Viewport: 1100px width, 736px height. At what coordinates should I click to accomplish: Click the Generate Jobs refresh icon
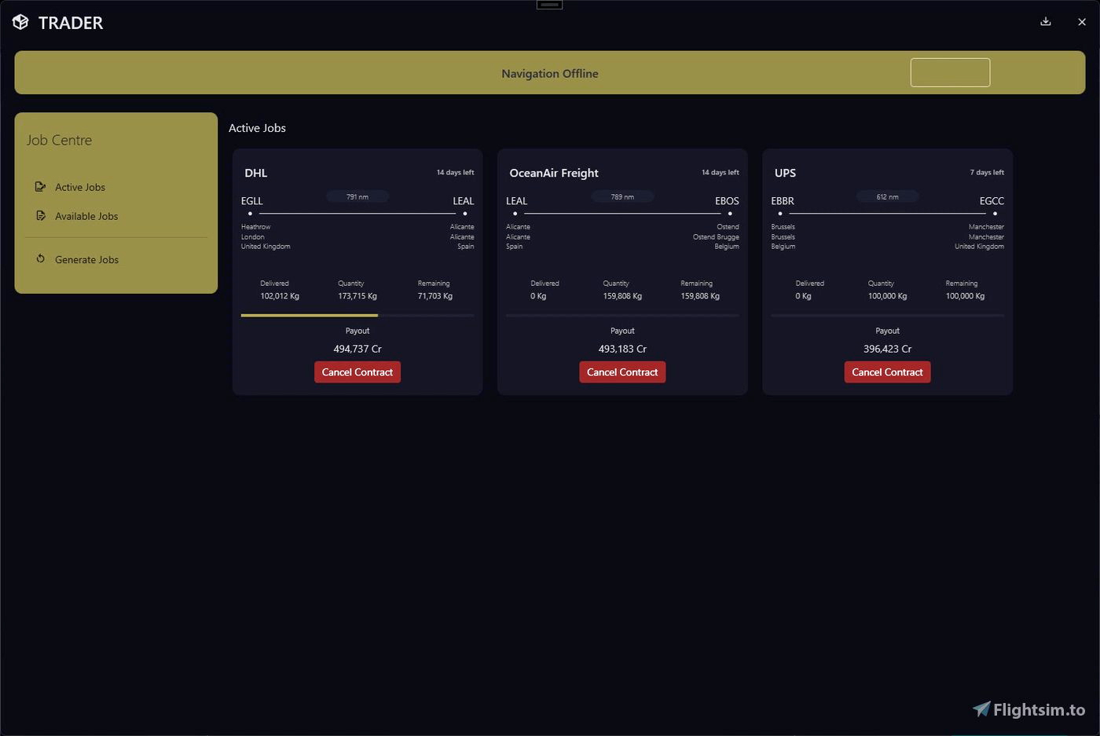pyautogui.click(x=40, y=258)
